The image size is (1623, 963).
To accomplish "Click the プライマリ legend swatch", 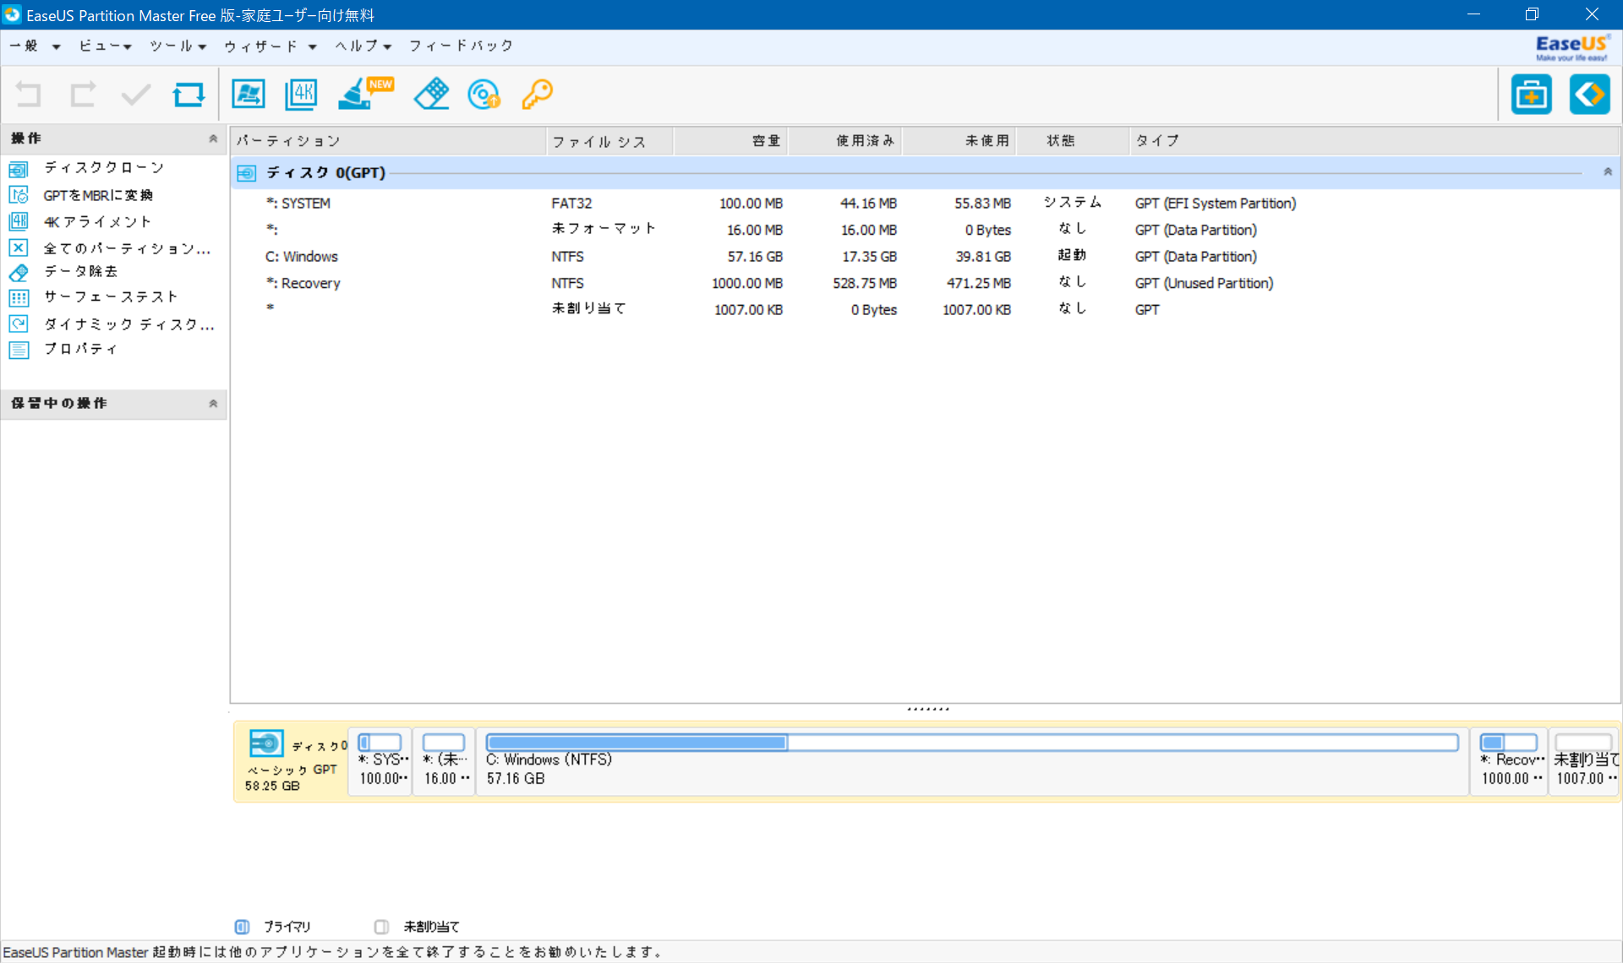I will tap(242, 927).
